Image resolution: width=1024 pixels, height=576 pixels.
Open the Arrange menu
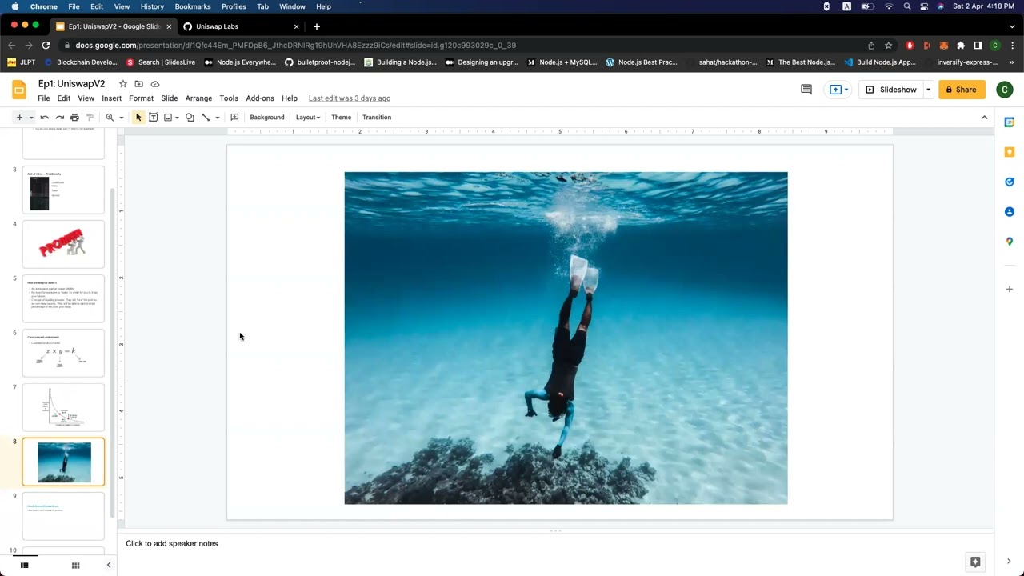[x=198, y=98]
